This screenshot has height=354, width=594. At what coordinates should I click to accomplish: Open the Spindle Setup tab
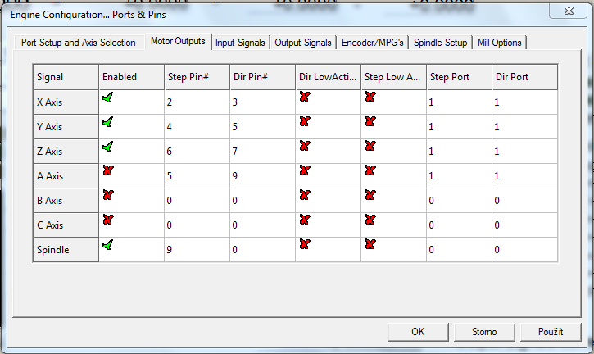tap(440, 43)
